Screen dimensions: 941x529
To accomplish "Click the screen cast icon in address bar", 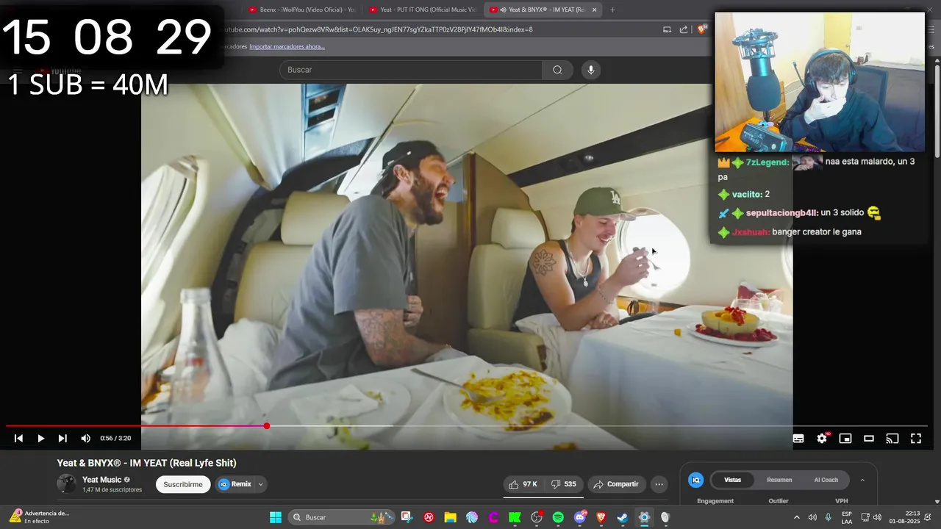I will point(667,29).
